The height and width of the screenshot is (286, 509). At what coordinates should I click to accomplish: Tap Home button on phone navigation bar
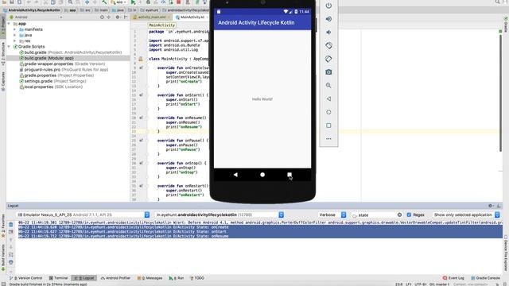pyautogui.click(x=262, y=175)
